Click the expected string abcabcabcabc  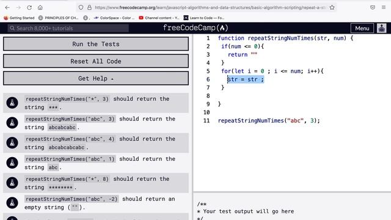(x=67, y=147)
